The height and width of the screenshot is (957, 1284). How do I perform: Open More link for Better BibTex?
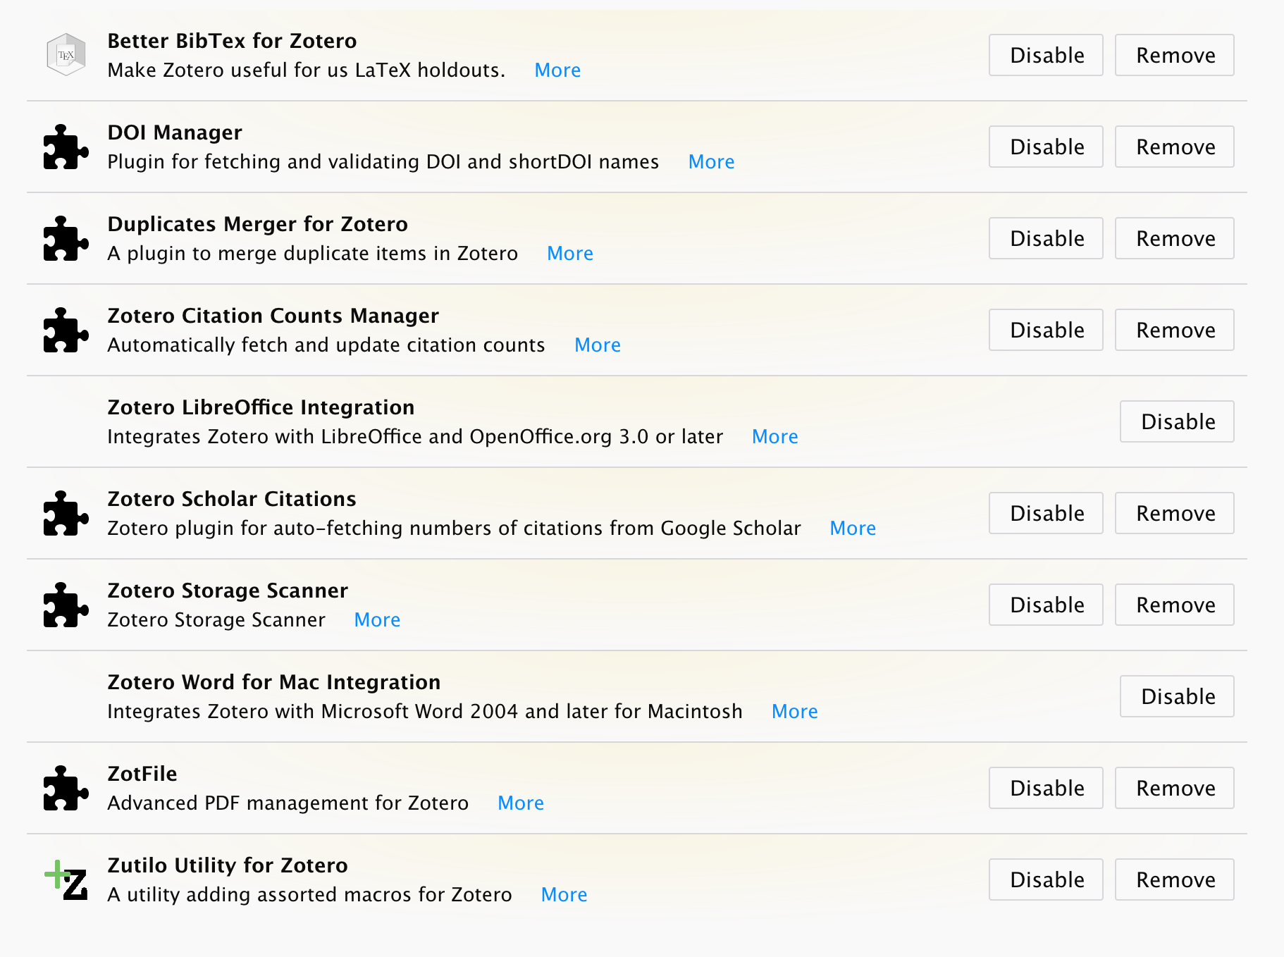[557, 70]
